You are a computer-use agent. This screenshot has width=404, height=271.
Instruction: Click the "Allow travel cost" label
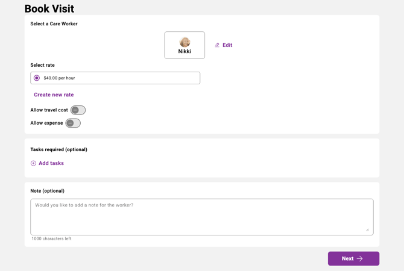[49, 110]
